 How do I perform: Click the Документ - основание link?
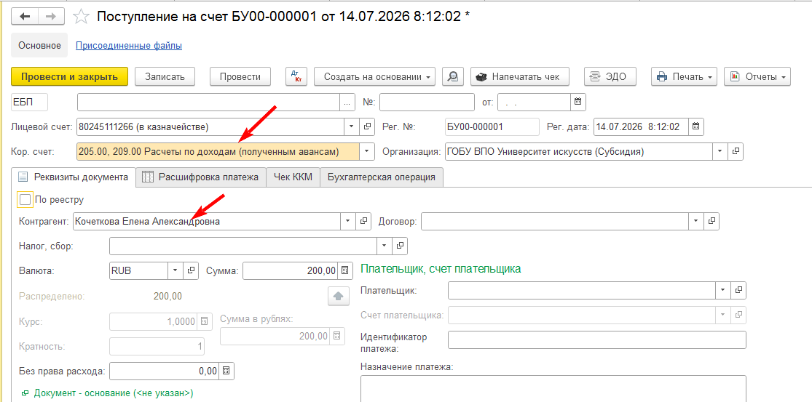tap(113, 393)
